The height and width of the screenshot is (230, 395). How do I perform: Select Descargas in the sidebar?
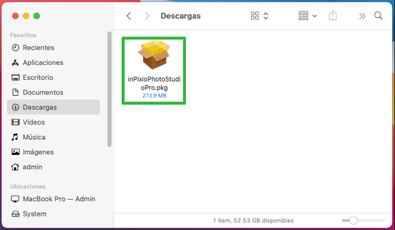click(53, 107)
